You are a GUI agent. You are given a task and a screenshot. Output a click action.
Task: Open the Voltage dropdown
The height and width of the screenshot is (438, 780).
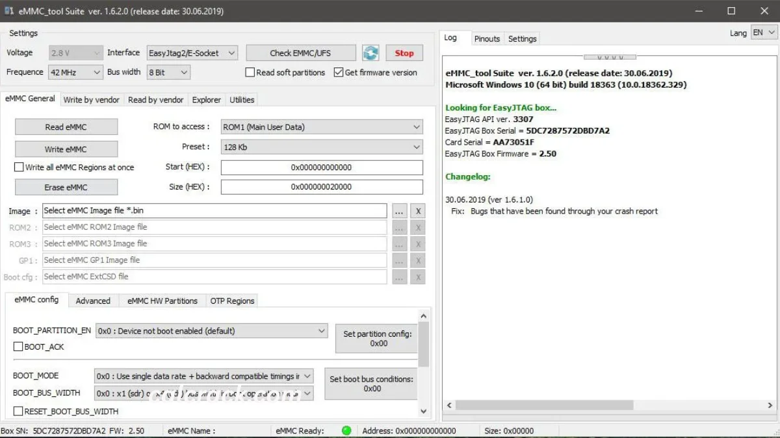tap(76, 53)
